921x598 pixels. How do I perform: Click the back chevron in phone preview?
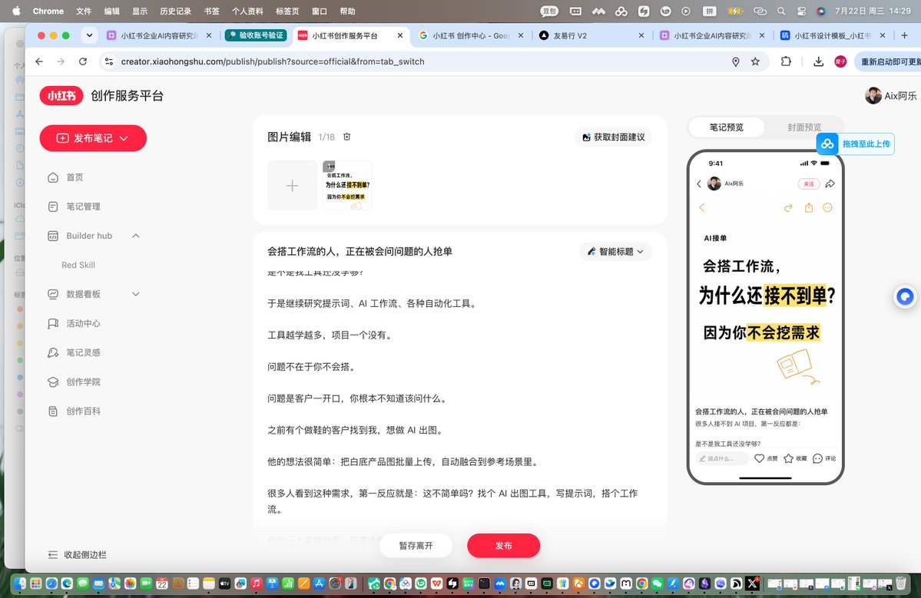point(699,183)
